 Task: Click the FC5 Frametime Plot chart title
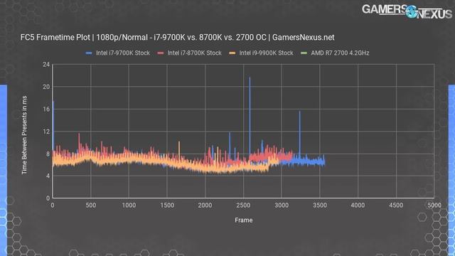(177, 38)
